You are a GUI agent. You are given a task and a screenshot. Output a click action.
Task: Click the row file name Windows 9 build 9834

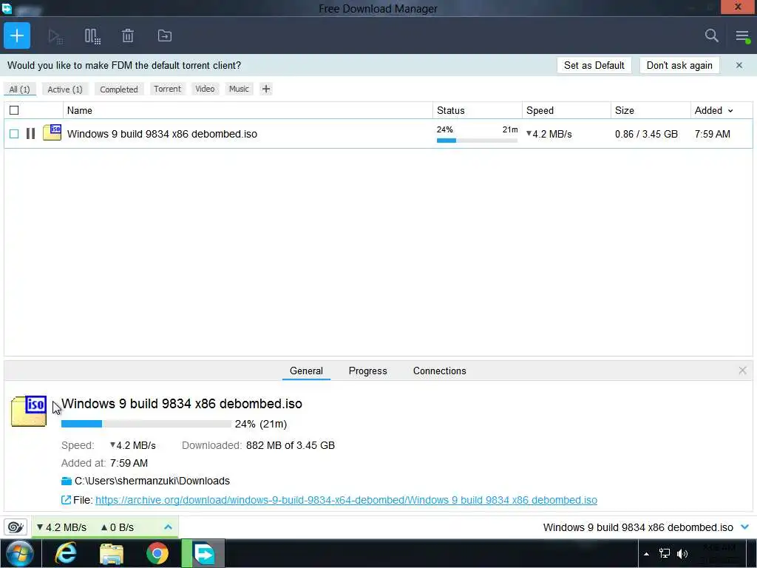(162, 134)
